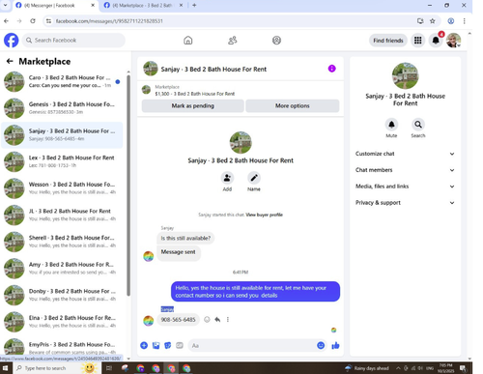Send a thumbs up like
This screenshot has width=483, height=374.
pyautogui.click(x=335, y=345)
